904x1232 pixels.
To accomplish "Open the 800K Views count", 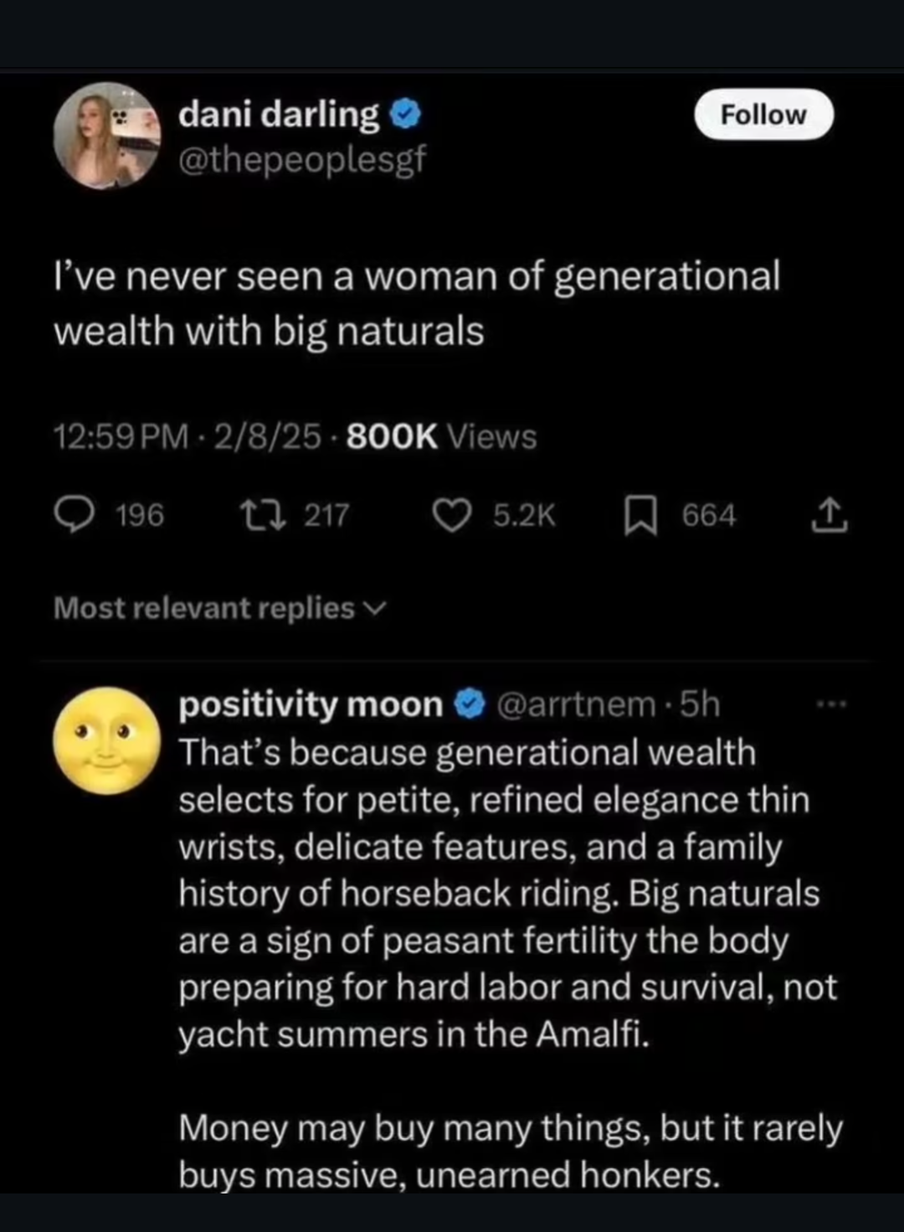I will tap(441, 436).
